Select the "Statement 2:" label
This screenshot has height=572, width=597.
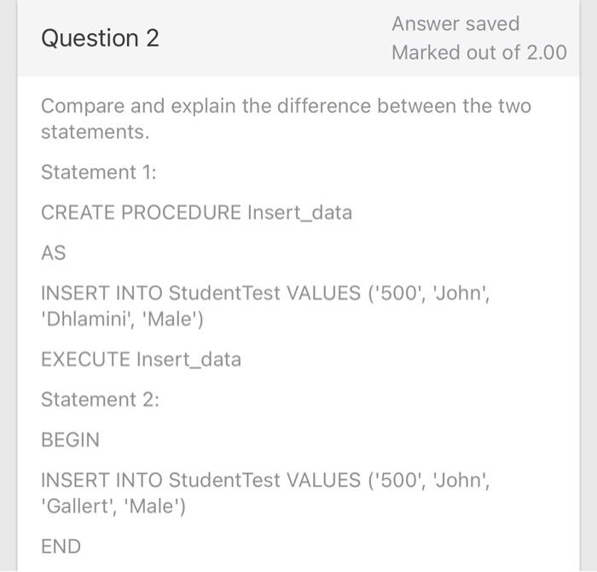pyautogui.click(x=100, y=400)
